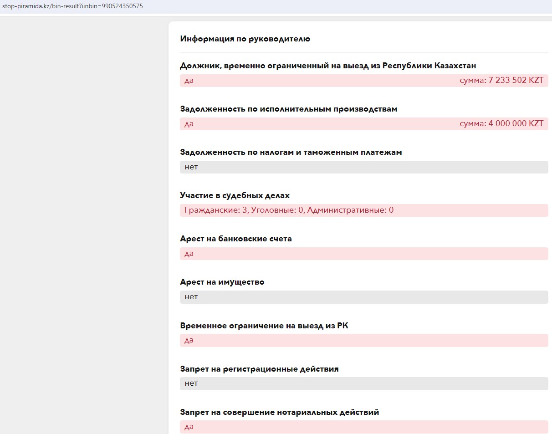Screen dimensions: 552x434
Task: Click "нет" row under property arrest
Action: coord(363,297)
